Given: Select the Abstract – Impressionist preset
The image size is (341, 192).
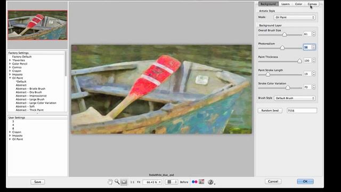Looking at the screenshot, I should tap(31, 96).
